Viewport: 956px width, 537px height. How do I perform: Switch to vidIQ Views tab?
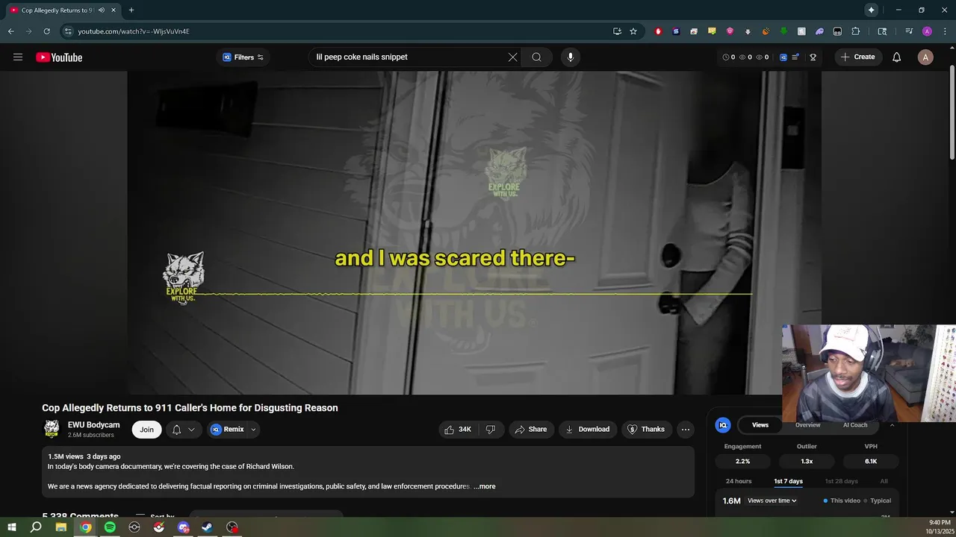click(x=760, y=425)
